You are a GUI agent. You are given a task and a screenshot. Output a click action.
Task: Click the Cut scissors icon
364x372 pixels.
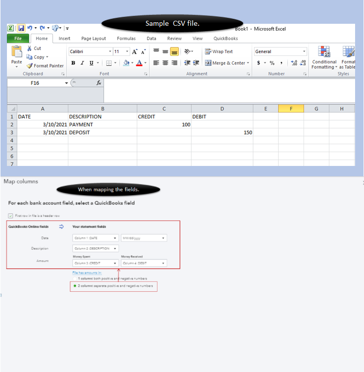pyautogui.click(x=29, y=49)
